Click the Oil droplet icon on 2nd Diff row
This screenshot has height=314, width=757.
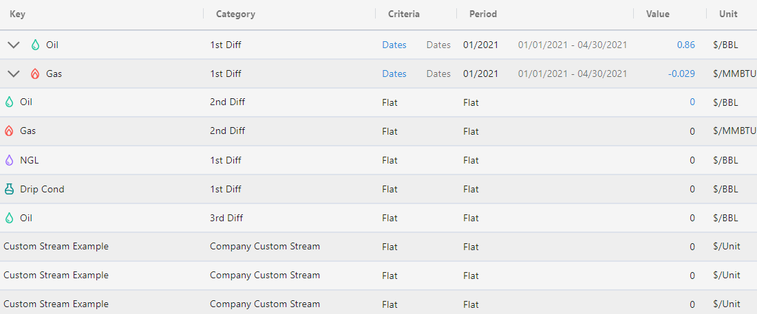(x=9, y=102)
